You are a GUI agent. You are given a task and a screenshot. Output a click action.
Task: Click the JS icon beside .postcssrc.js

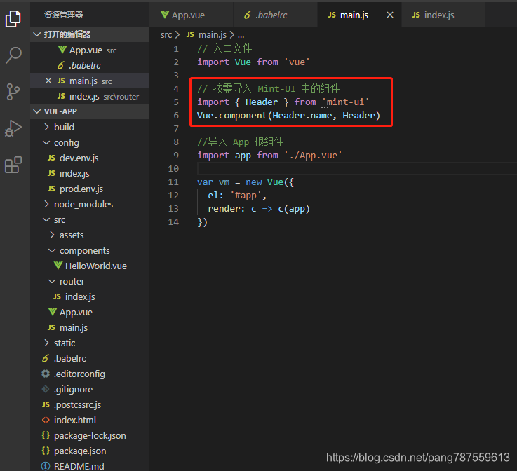coord(46,404)
